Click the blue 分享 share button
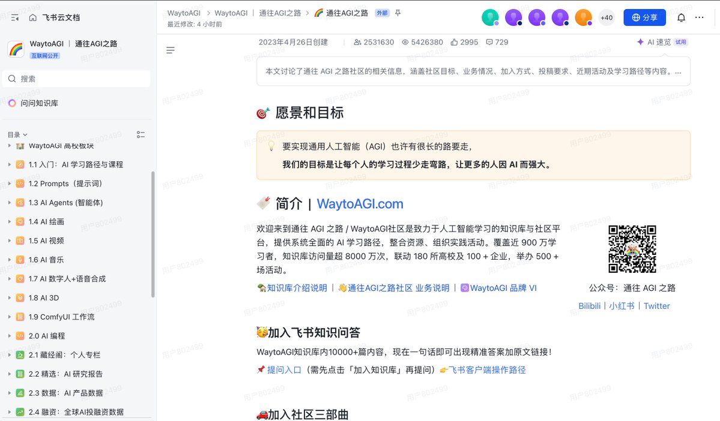This screenshot has width=720, height=421. click(644, 17)
